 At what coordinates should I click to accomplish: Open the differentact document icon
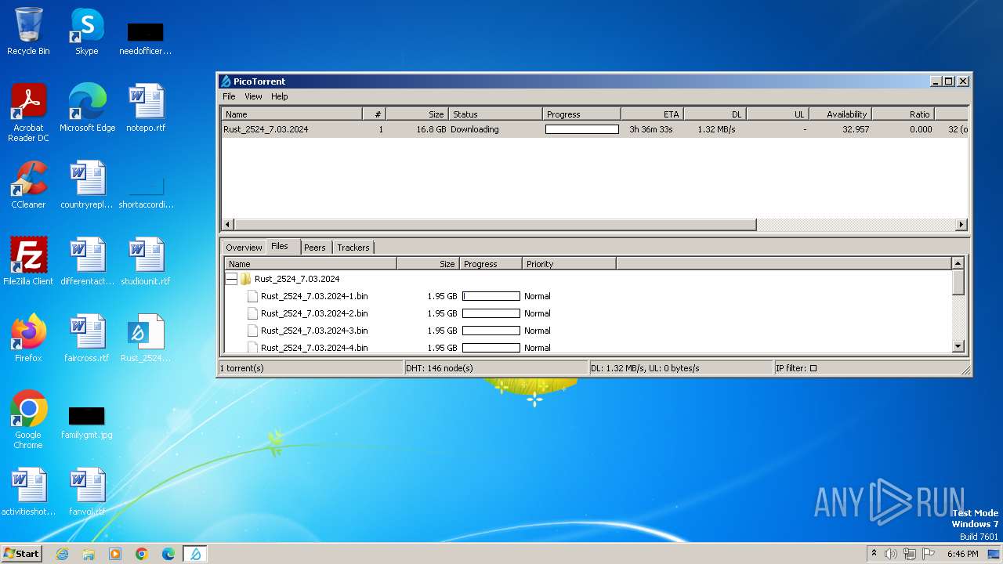(x=87, y=262)
